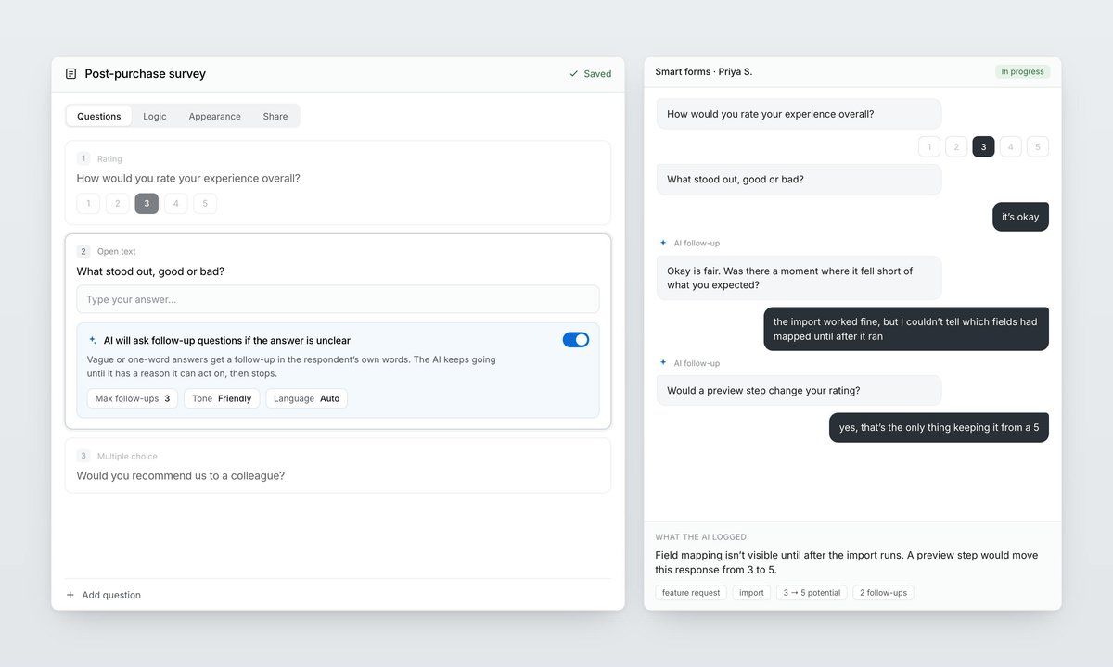1113x667 pixels.
Task: Click the 'AI will ask follow-up questions' heading
Action: [227, 340]
